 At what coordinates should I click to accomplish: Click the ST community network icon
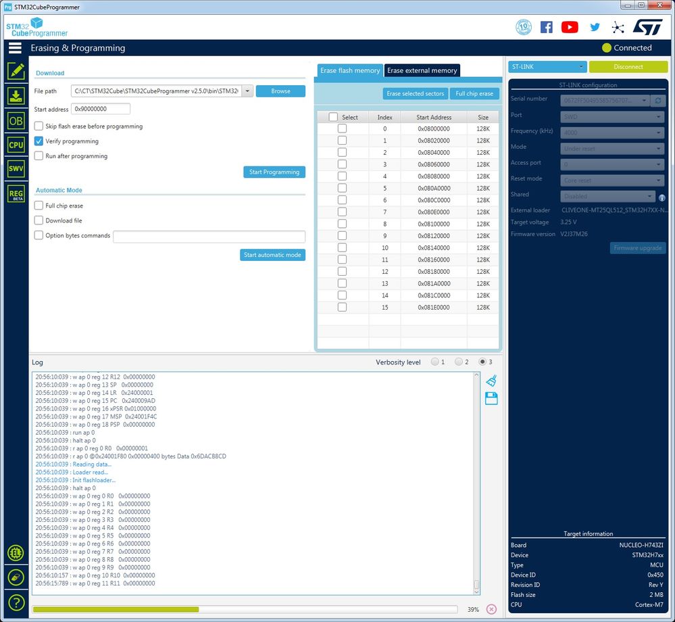tap(618, 28)
